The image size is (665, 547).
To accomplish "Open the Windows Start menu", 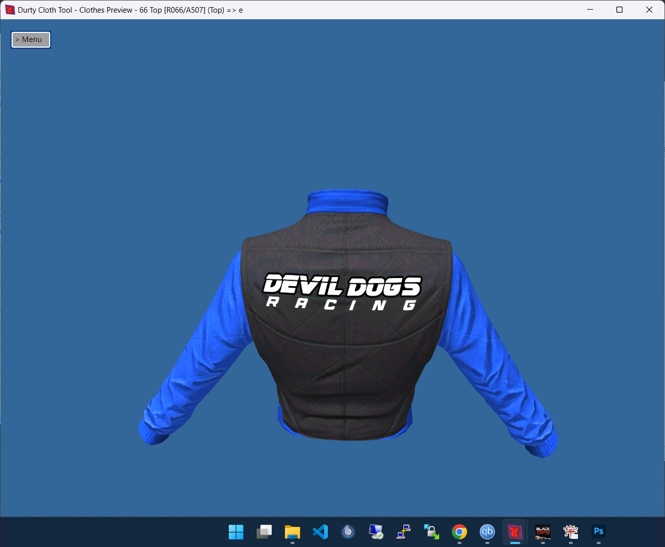I will pos(236,532).
